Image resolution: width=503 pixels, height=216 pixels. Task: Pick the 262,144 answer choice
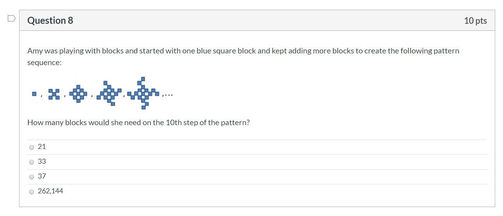coord(32,192)
